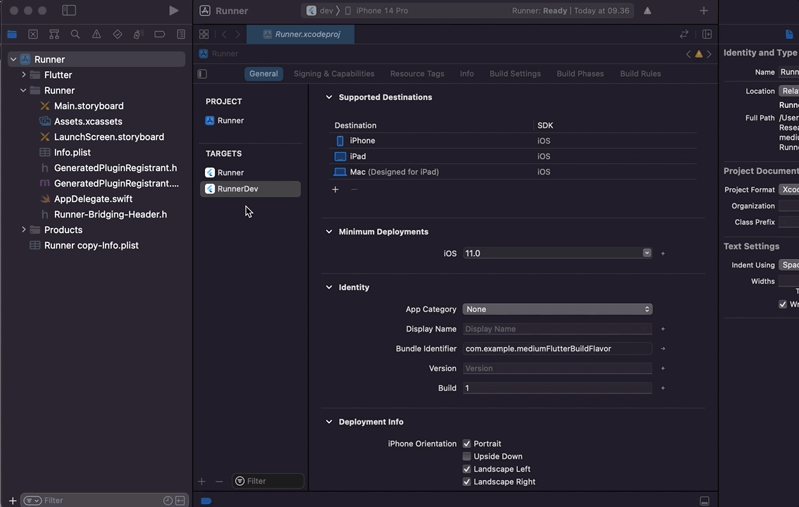This screenshot has width=799, height=507.
Task: Collapse the Supported Destinations section
Action: (x=328, y=97)
